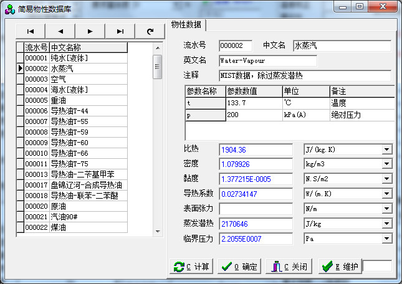Click the record list scrollbar thumb

[x=158, y=67]
